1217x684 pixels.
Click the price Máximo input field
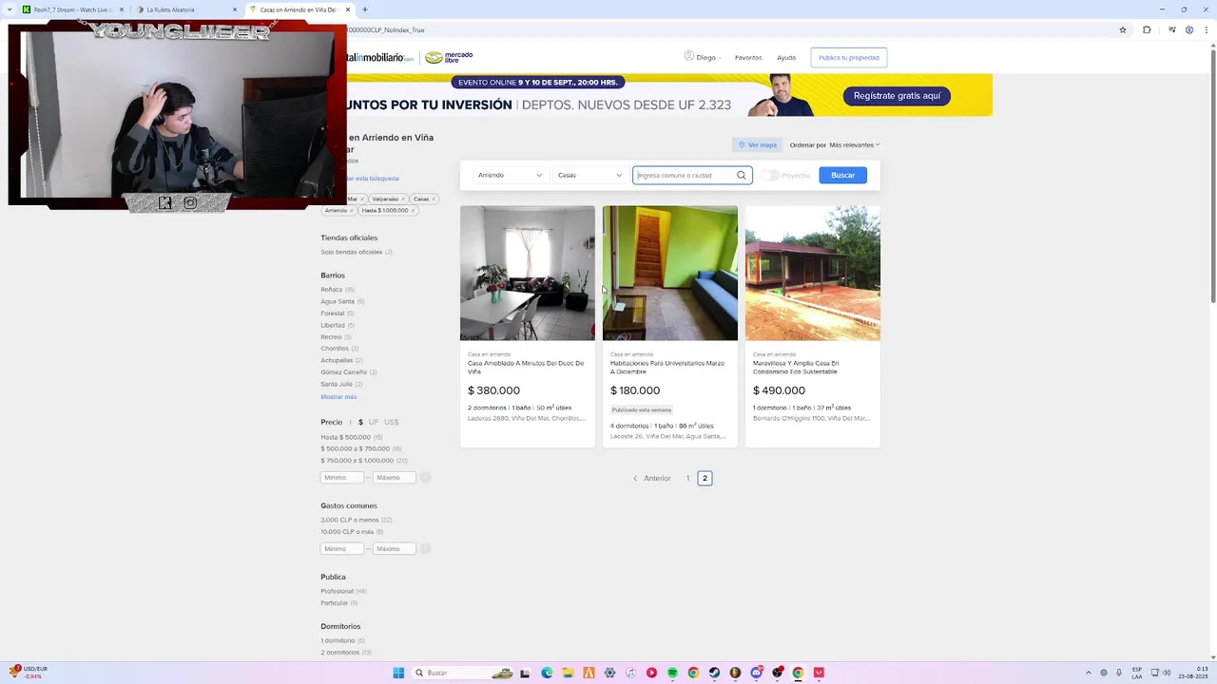[395, 478]
